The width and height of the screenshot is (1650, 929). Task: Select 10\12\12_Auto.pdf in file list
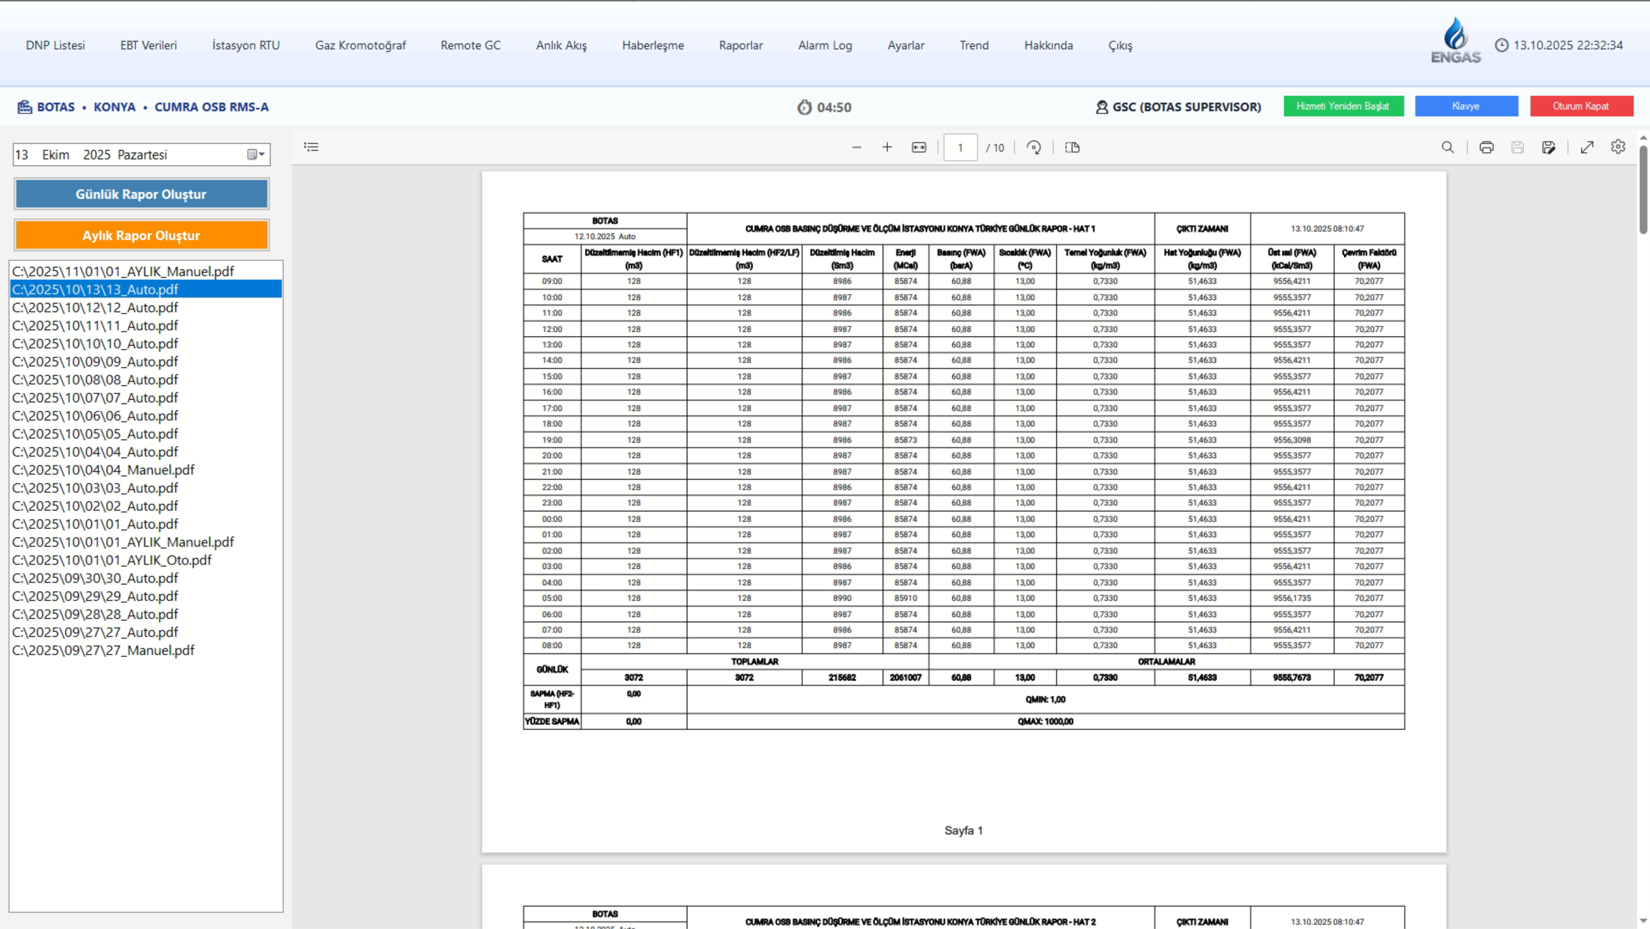click(x=95, y=308)
